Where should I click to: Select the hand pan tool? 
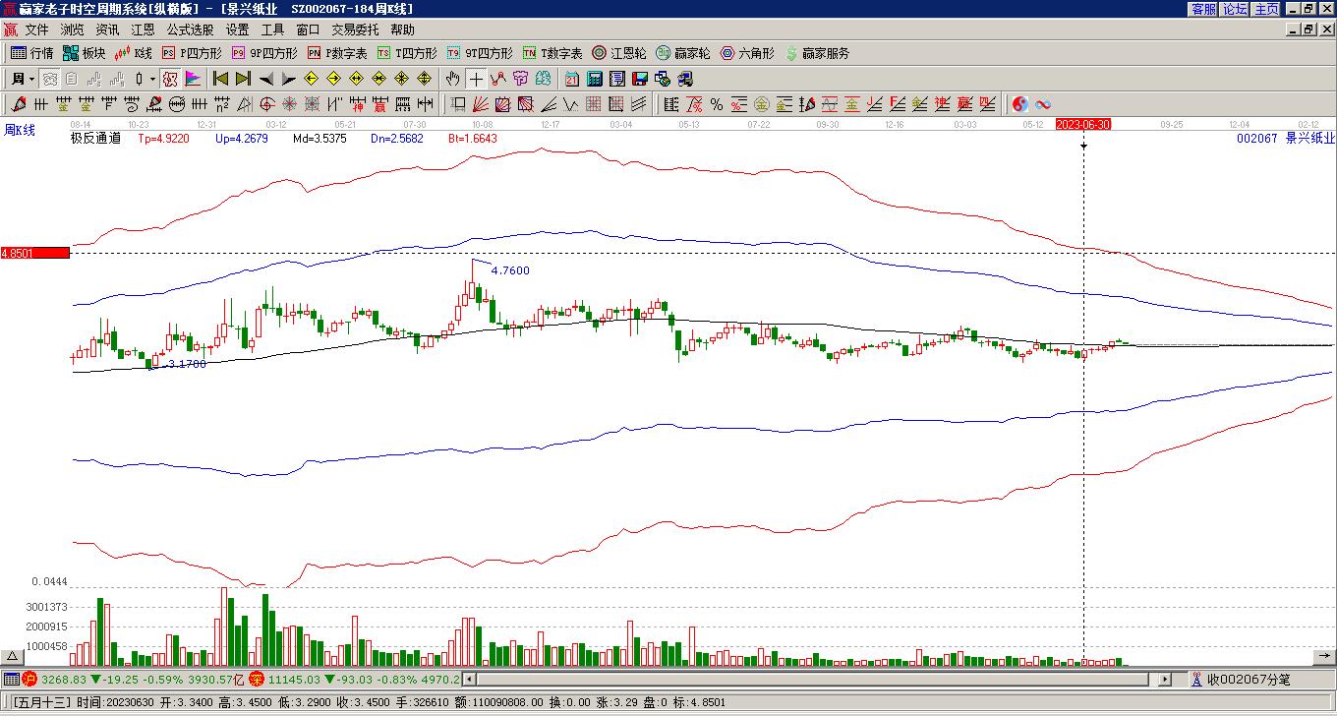click(452, 79)
